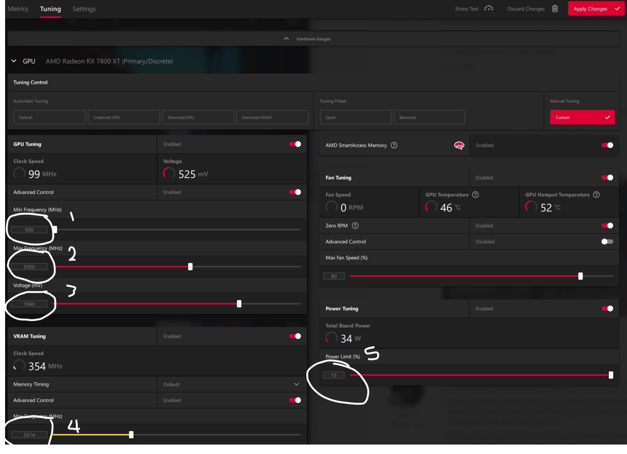Click the Voltage 1040 input field
Viewport: 627px width, 454px height.
coord(29,304)
